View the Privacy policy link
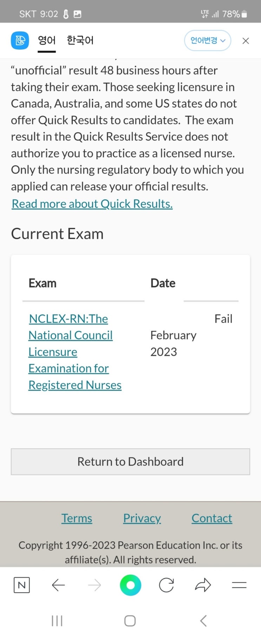 click(142, 517)
